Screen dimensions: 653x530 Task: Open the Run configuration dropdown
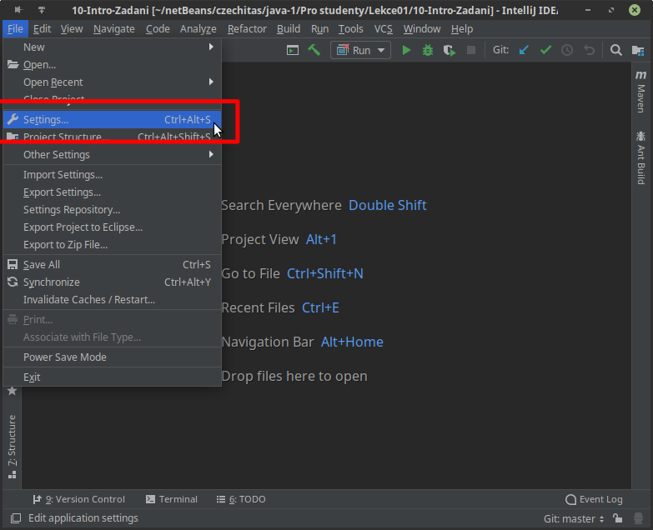[x=361, y=50]
